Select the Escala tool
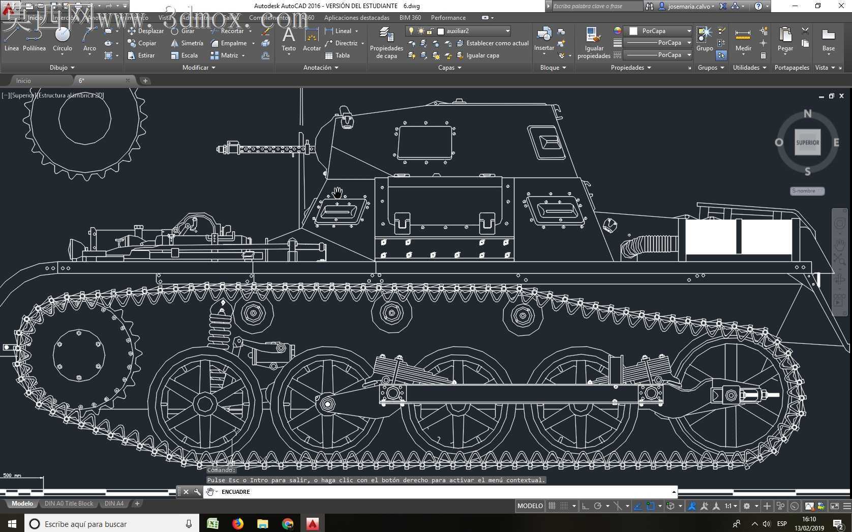This screenshot has height=532, width=852. point(185,55)
